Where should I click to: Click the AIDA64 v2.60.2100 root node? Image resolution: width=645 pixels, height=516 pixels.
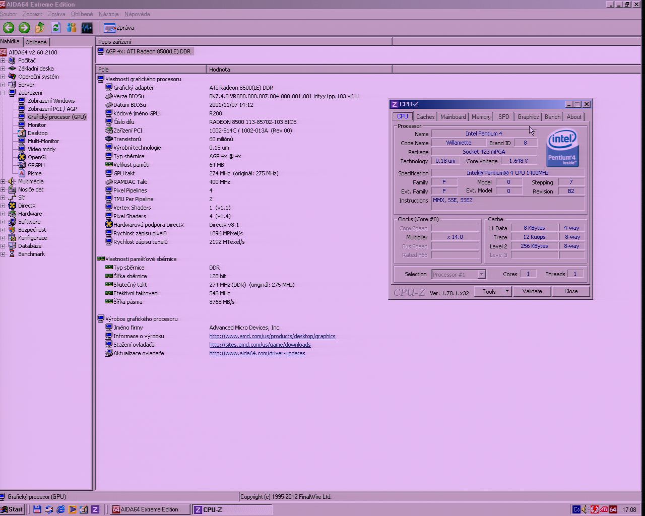[33, 52]
